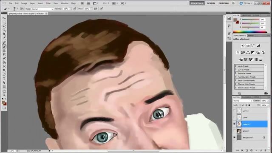Open the Filter menu
This screenshot has height=153, width=272.
tap(48, 3)
